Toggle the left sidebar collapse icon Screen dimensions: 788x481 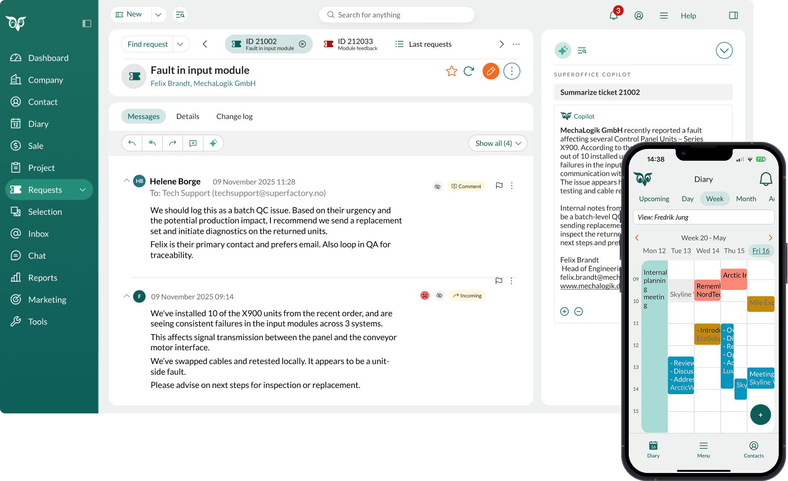[x=87, y=23]
